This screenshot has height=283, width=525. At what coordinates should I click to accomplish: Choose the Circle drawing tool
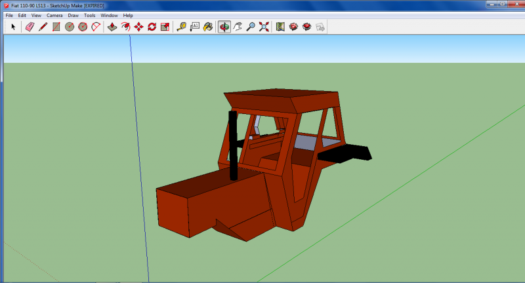pos(70,27)
